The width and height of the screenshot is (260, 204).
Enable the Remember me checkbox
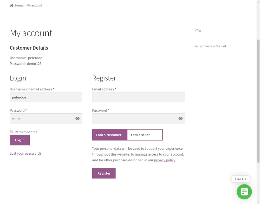(11, 132)
